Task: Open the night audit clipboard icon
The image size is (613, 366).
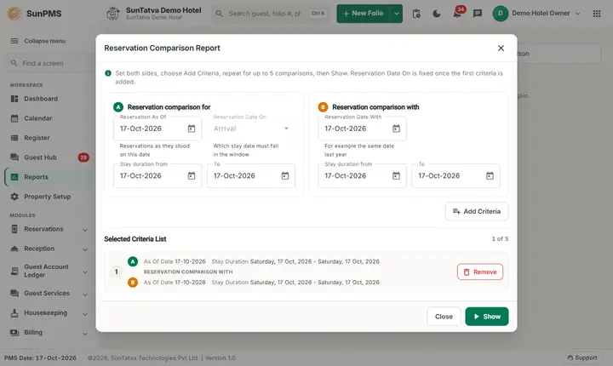Action: click(x=416, y=14)
